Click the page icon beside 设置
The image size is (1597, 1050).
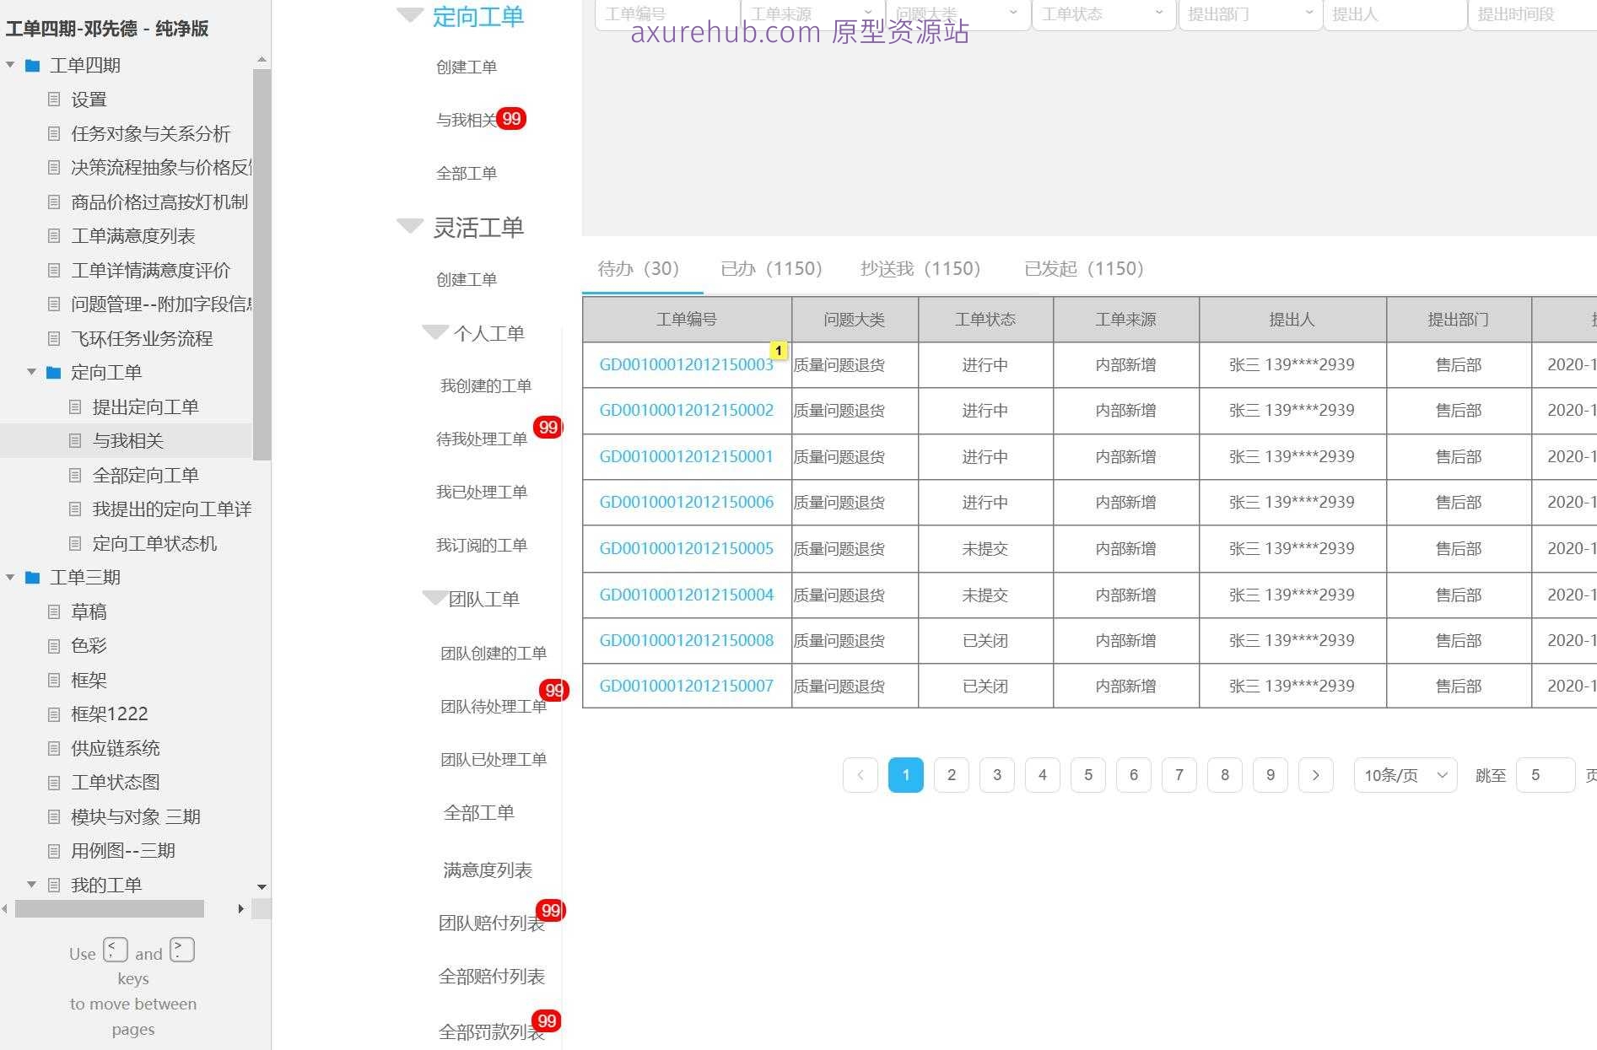pyautogui.click(x=53, y=100)
